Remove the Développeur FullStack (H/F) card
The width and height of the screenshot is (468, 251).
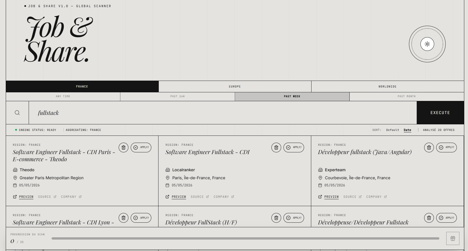pyautogui.click(x=276, y=218)
